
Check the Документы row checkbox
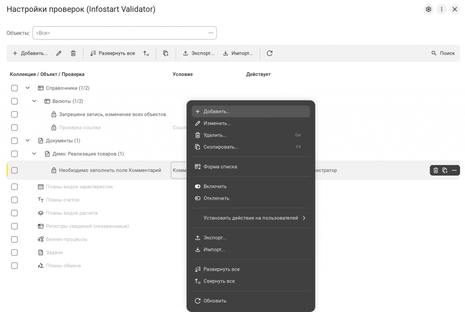coord(15,141)
